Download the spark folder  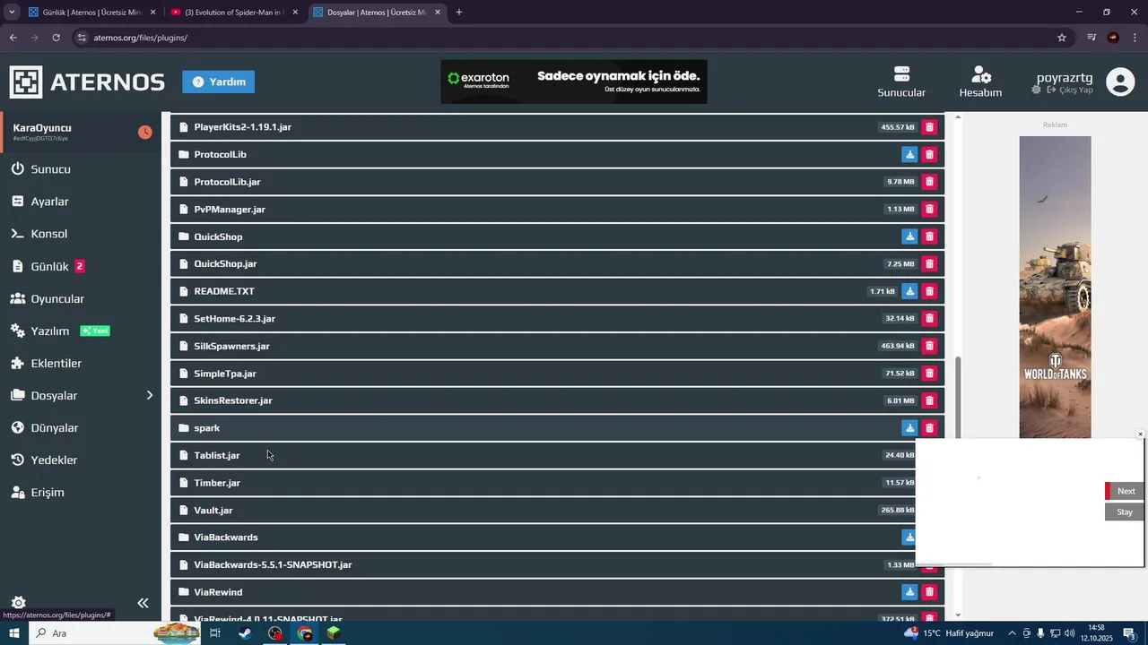click(909, 428)
